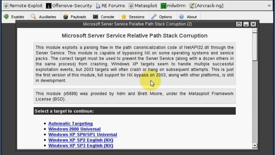The width and height of the screenshot is (275, 155).
Task: Open the Offensive-Security bookmark
Action: [69, 6]
